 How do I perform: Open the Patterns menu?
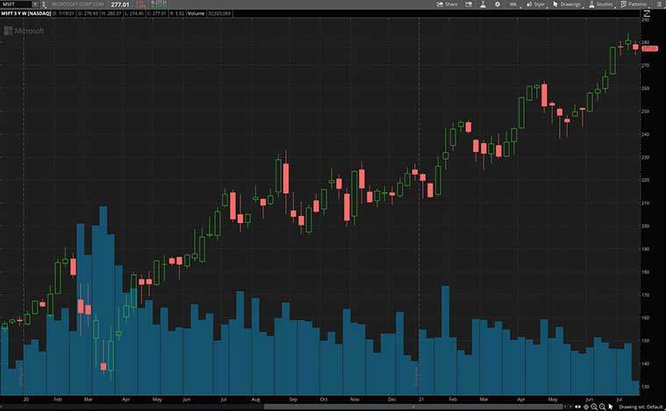tap(634, 4)
